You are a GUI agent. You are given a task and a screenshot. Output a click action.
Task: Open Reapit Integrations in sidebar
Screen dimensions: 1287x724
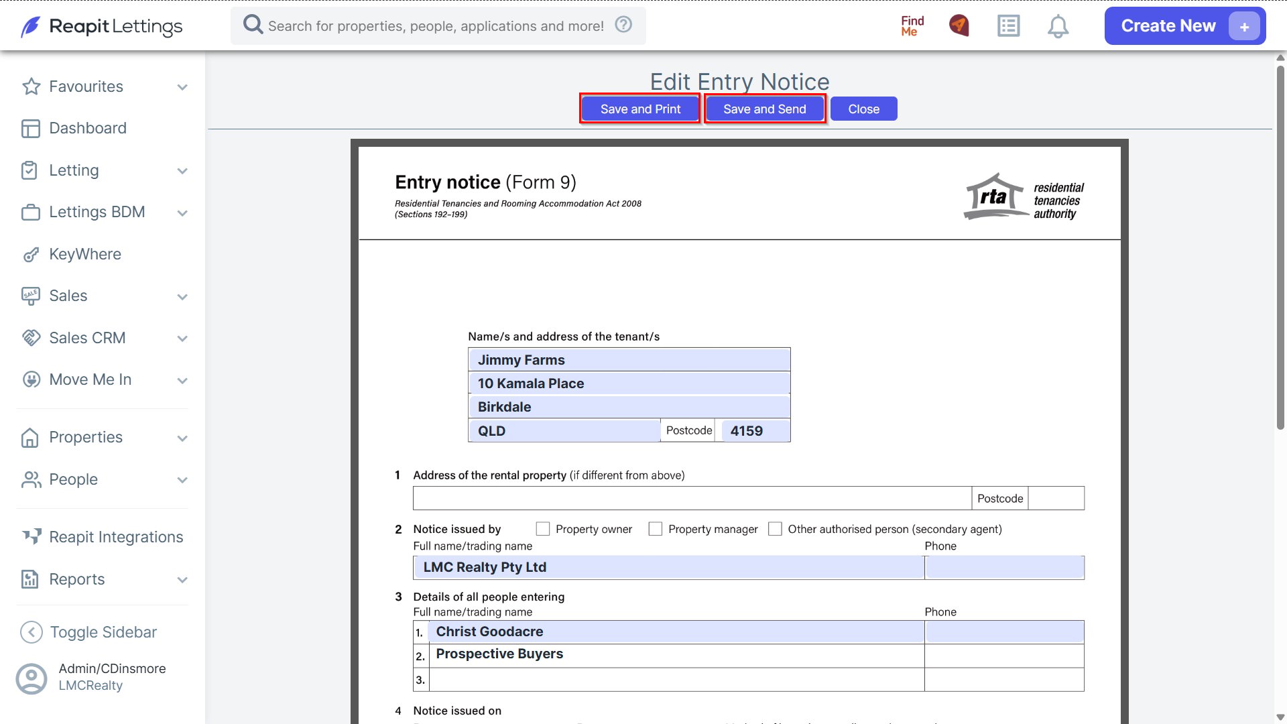(x=102, y=537)
